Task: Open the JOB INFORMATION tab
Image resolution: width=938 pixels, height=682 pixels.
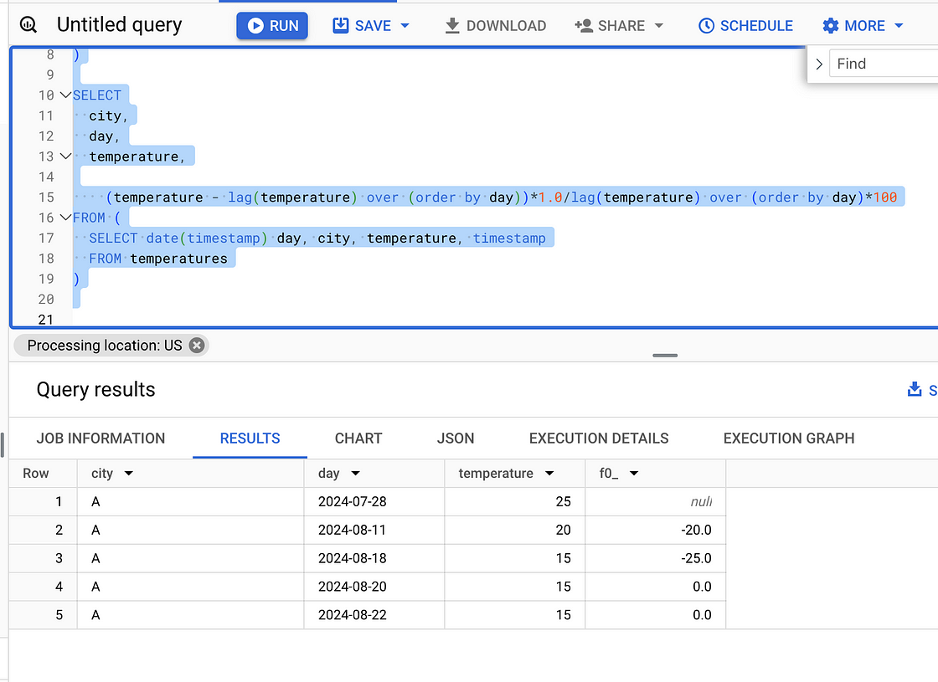Action: (100, 438)
